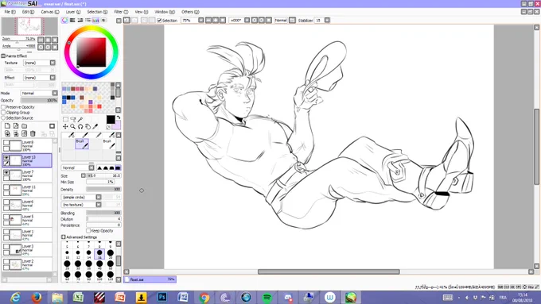Click the canvas horizontal scrollbar
The width and height of the screenshot is (541, 304).
(x=329, y=271)
